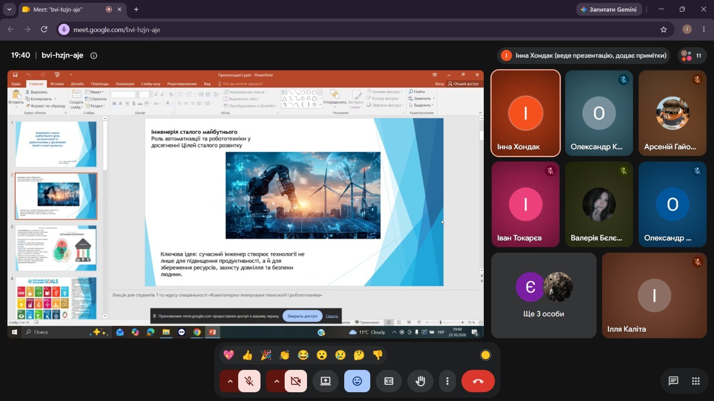Send the thumbs up reaction
Viewport: 714px width, 401px height.
247,355
